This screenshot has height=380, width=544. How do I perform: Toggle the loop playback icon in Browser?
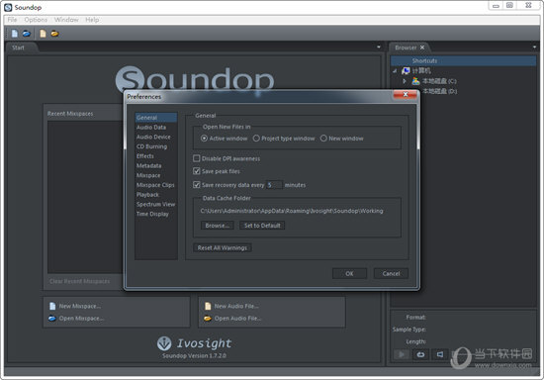420,354
